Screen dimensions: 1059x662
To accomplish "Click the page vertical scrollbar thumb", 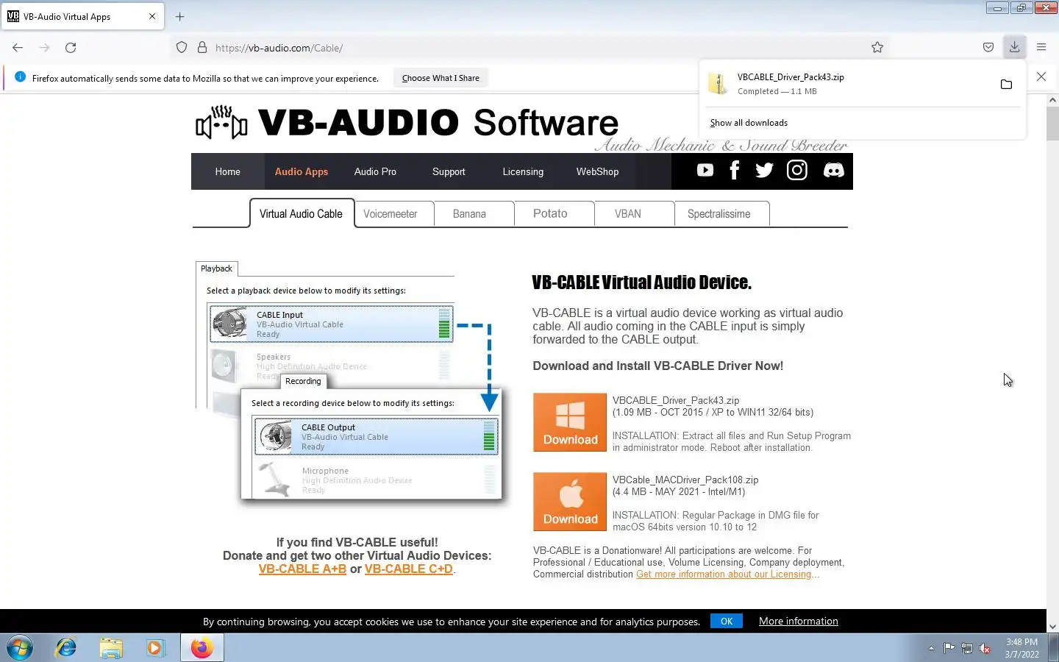I will tap(1052, 124).
